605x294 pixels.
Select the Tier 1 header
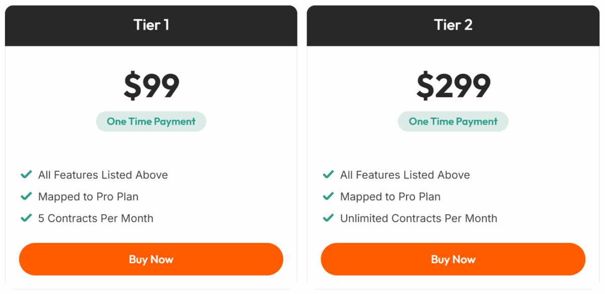(x=151, y=25)
